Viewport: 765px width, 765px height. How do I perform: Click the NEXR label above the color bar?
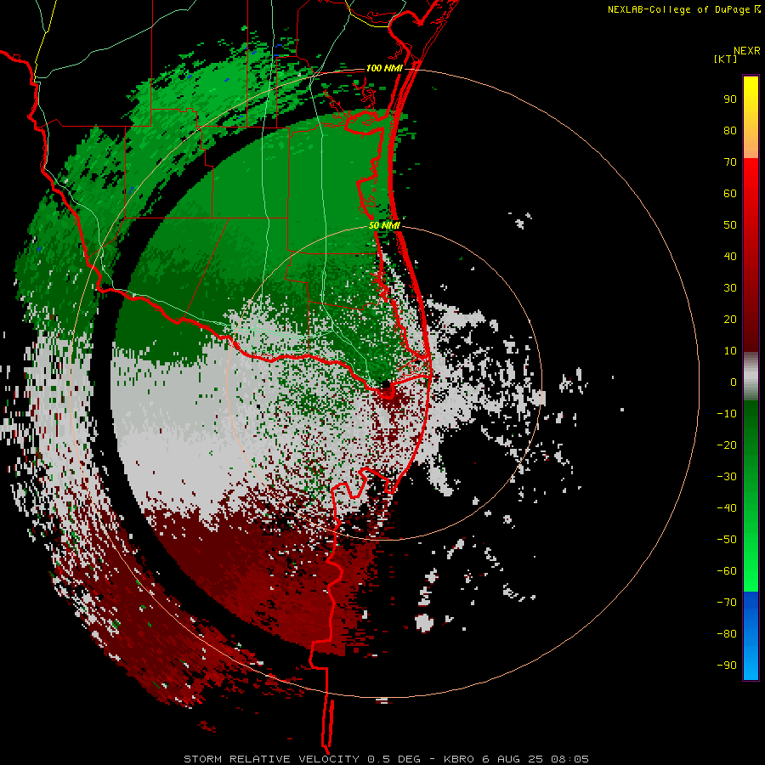(x=746, y=51)
